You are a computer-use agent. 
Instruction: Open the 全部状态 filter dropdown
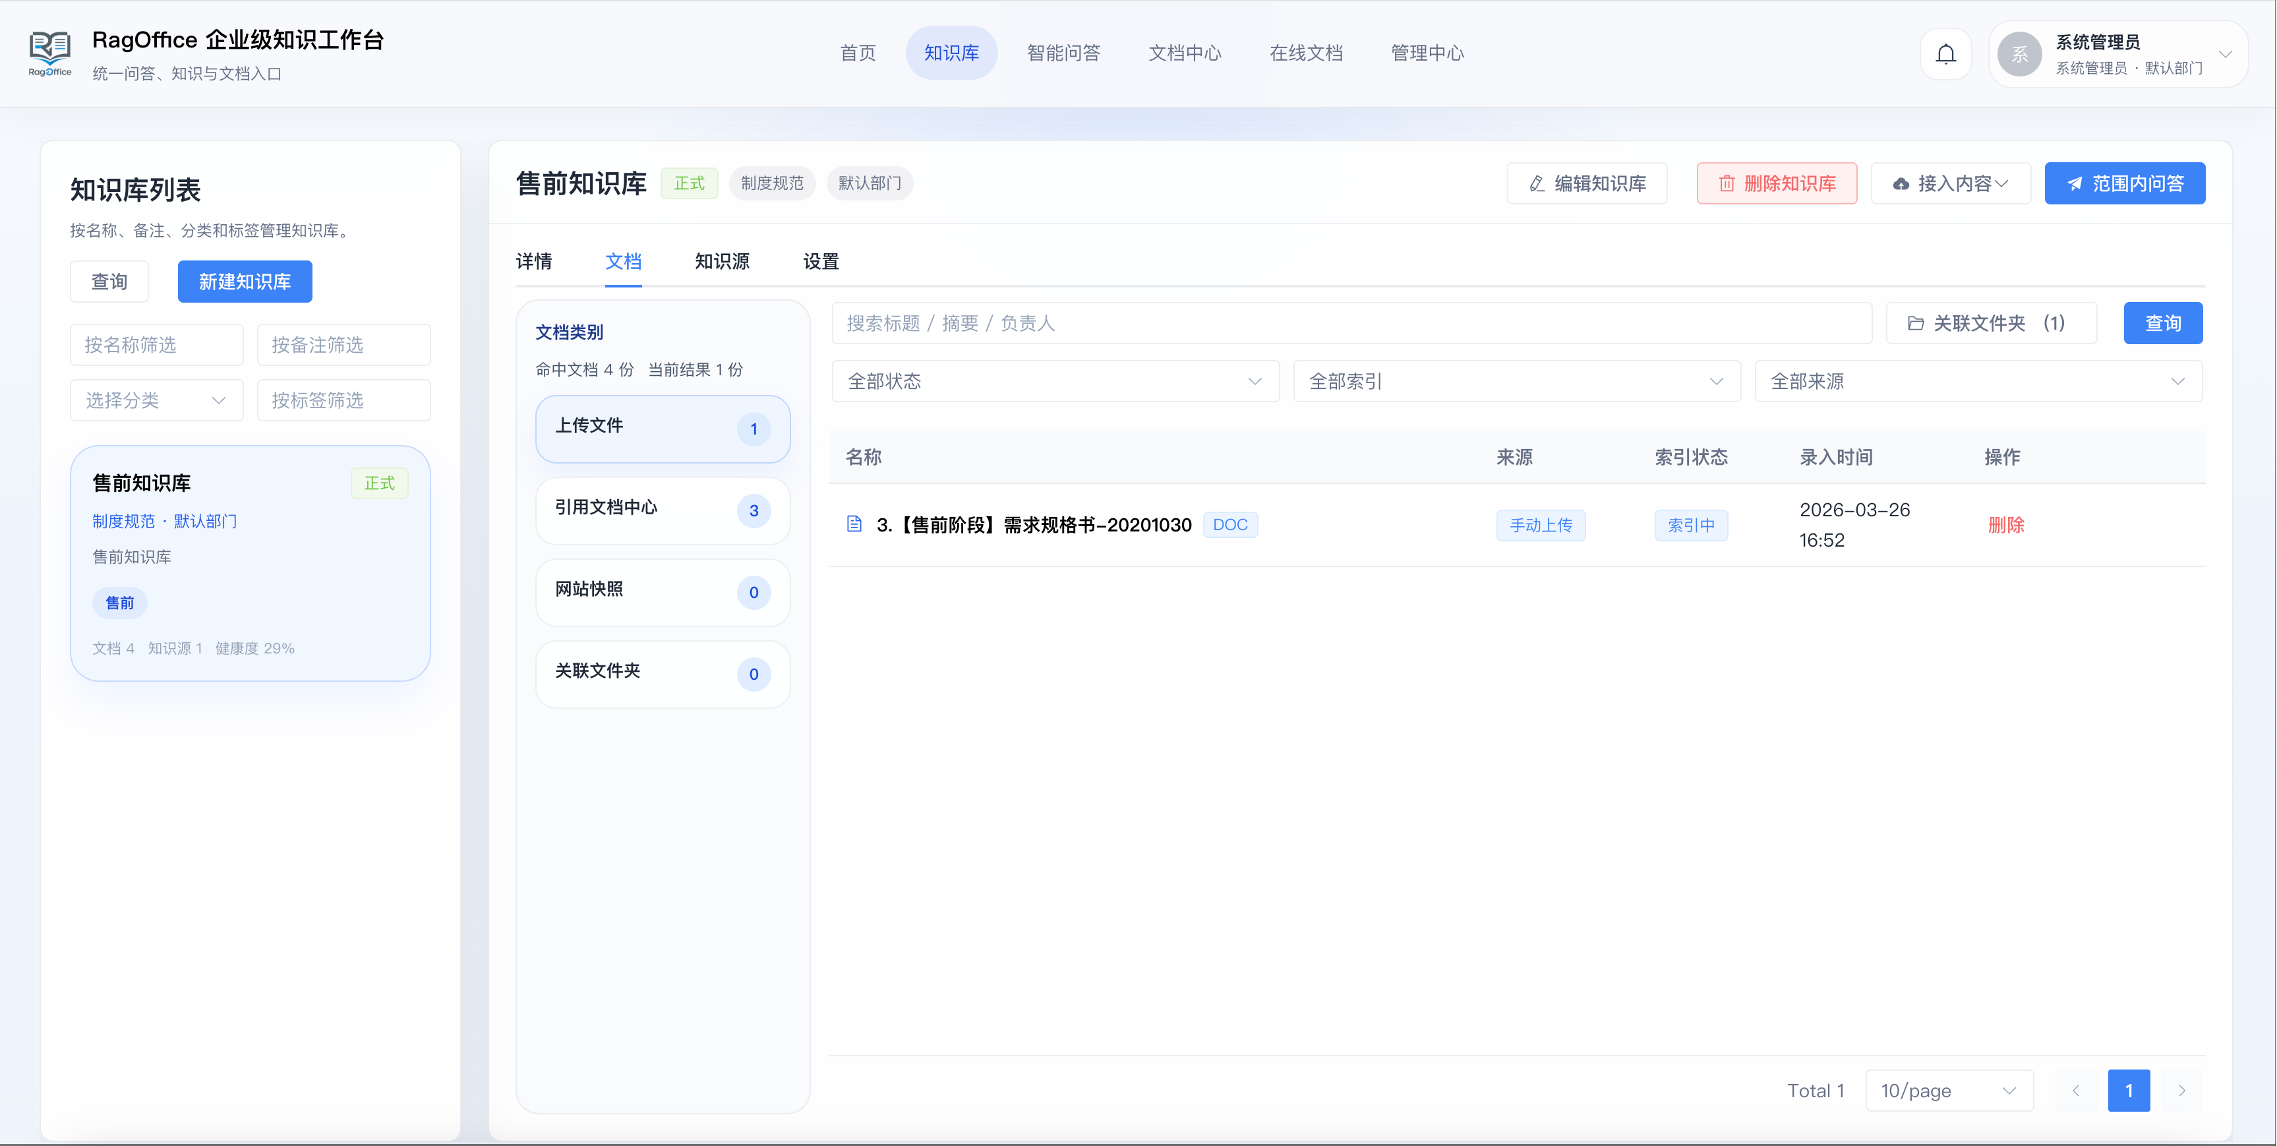pyautogui.click(x=1055, y=381)
